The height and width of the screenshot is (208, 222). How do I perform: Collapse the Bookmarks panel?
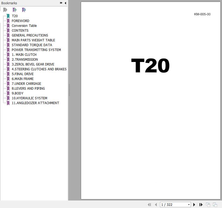point(65,3)
